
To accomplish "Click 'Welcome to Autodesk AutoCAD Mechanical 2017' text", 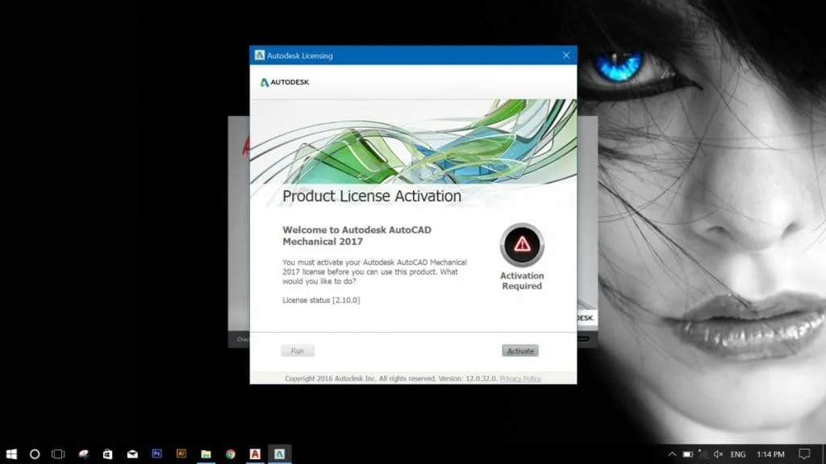I will [x=357, y=236].
